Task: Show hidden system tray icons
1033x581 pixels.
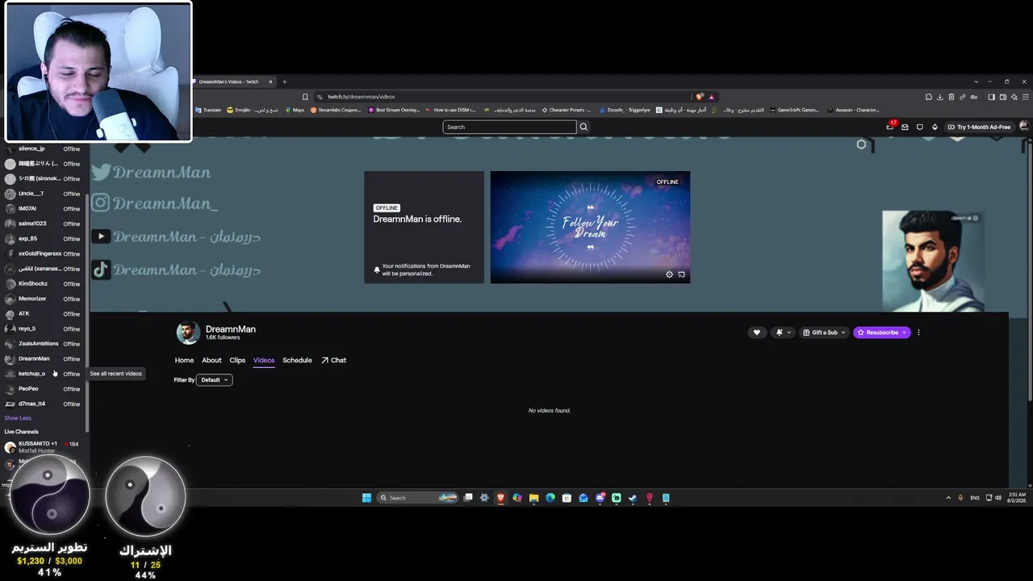Action: point(948,498)
